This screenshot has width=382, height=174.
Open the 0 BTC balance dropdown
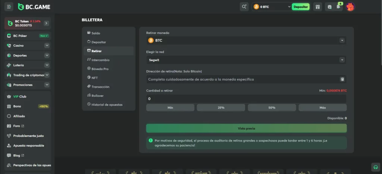point(272,7)
